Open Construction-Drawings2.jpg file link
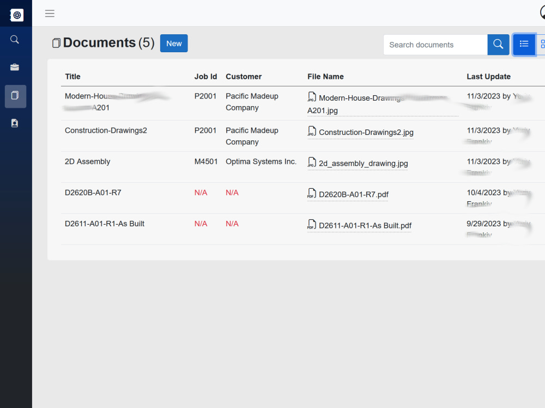This screenshot has height=408, width=545. (x=366, y=133)
